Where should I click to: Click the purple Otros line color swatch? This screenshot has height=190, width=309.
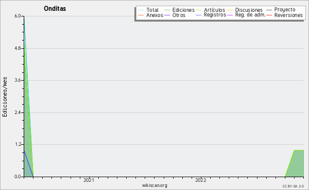point(167,15)
